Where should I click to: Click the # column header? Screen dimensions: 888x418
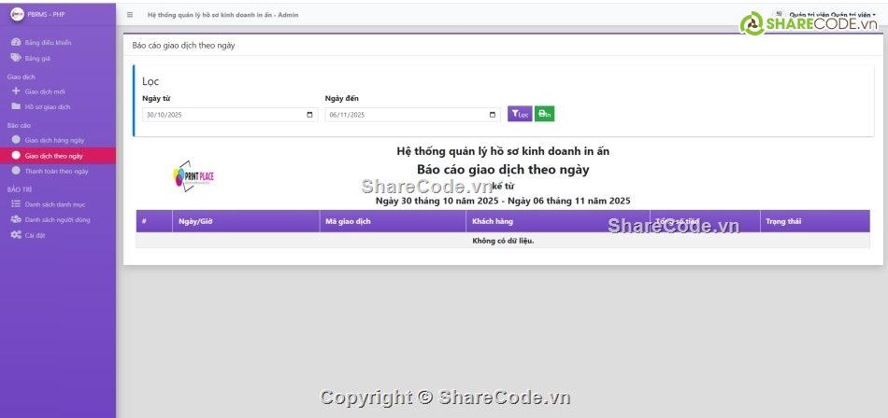click(154, 221)
